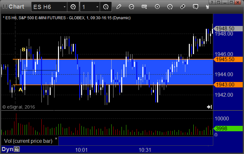244x154 pixels.
Task: Click the 1948.50 current price tag
Action: (228, 28)
